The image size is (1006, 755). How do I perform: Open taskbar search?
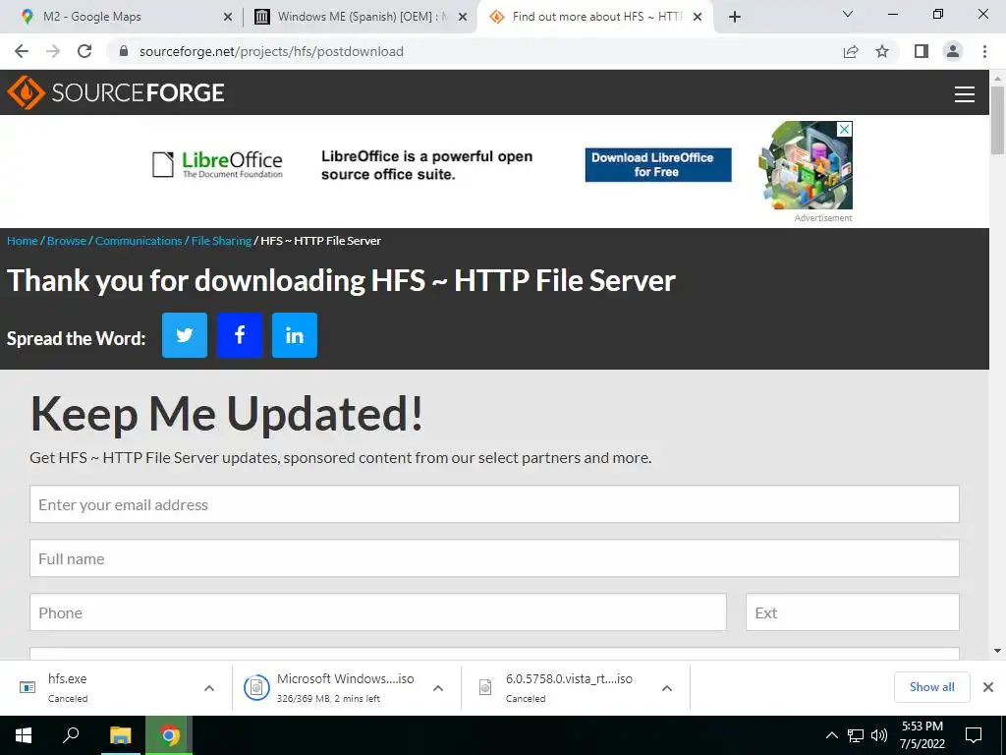pyautogui.click(x=71, y=735)
